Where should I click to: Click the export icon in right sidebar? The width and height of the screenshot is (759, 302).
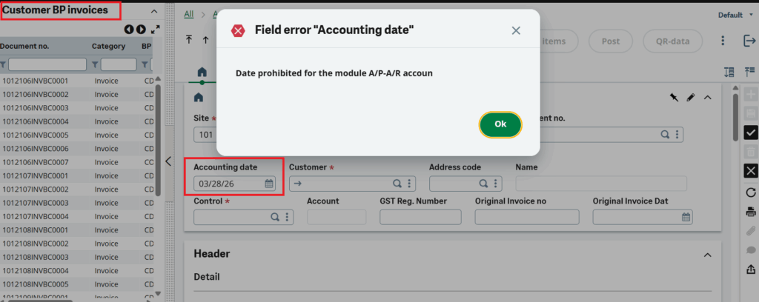(750, 269)
